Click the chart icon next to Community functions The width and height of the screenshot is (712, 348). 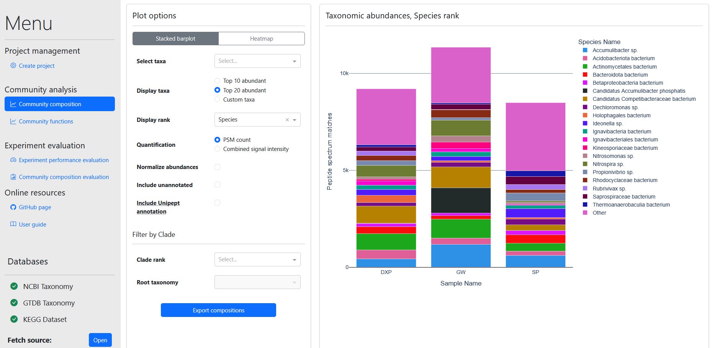13,121
